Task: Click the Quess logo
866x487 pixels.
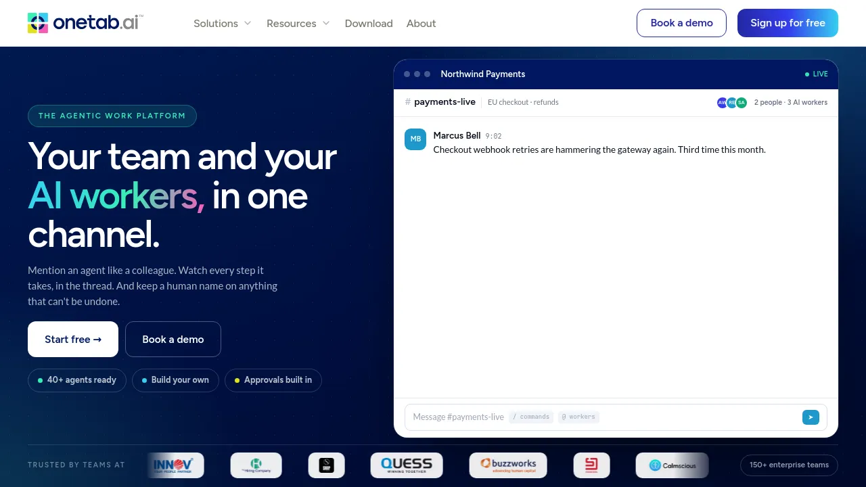Action: pyautogui.click(x=407, y=465)
